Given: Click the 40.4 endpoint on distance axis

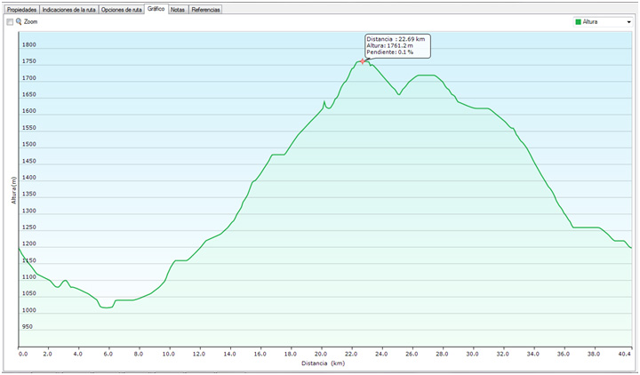Looking at the screenshot, I should point(626,353).
